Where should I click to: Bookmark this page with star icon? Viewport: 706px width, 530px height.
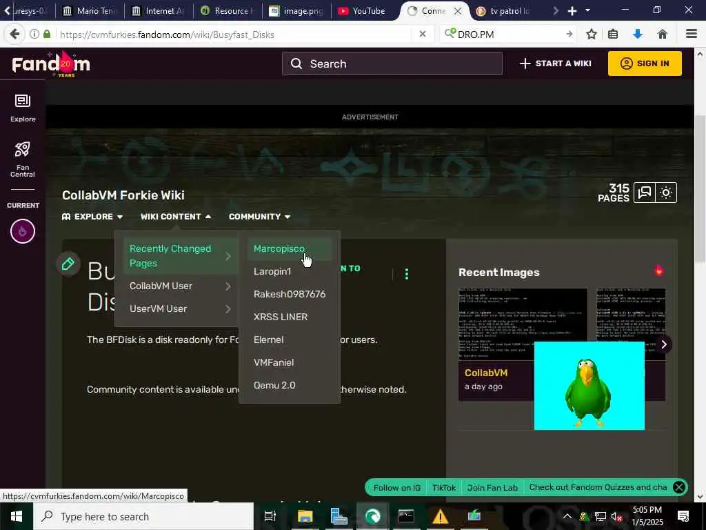pos(592,35)
